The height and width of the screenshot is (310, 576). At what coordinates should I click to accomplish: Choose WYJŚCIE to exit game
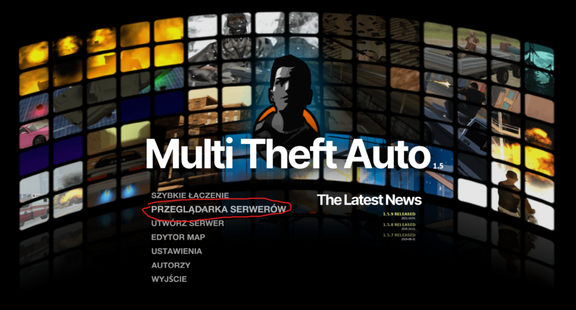pos(169,279)
